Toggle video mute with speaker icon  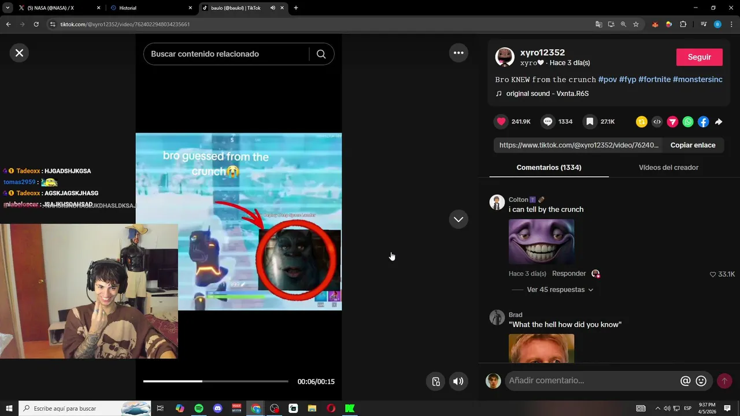tap(458, 381)
